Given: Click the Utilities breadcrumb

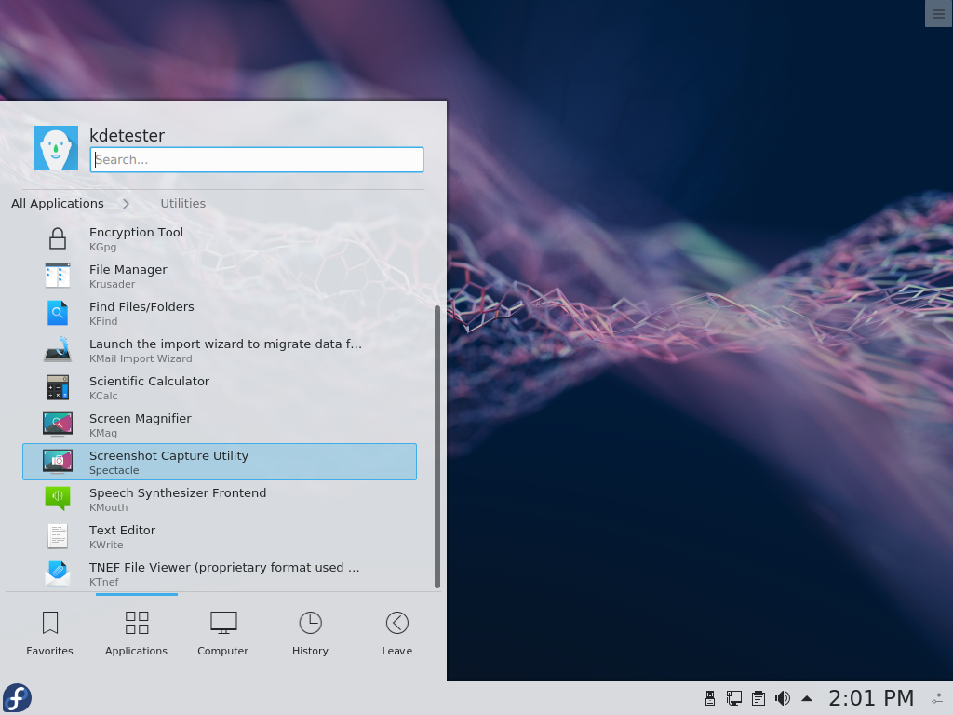Looking at the screenshot, I should point(183,204).
